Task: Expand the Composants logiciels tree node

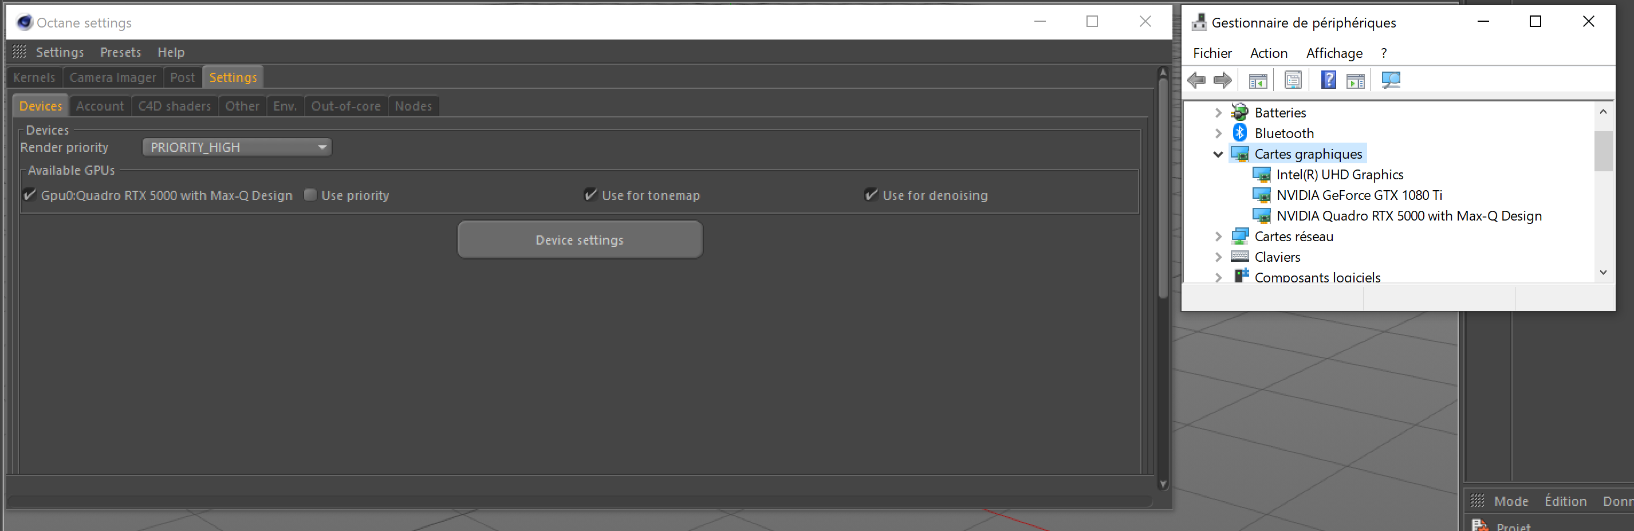Action: [1218, 277]
